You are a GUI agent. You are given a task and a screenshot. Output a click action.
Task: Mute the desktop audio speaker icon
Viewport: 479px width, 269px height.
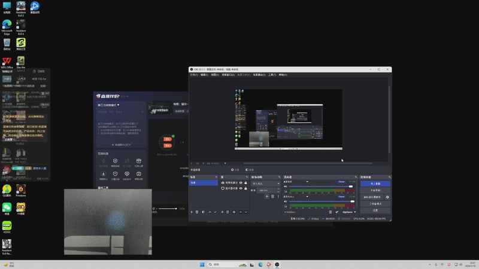click(286, 186)
